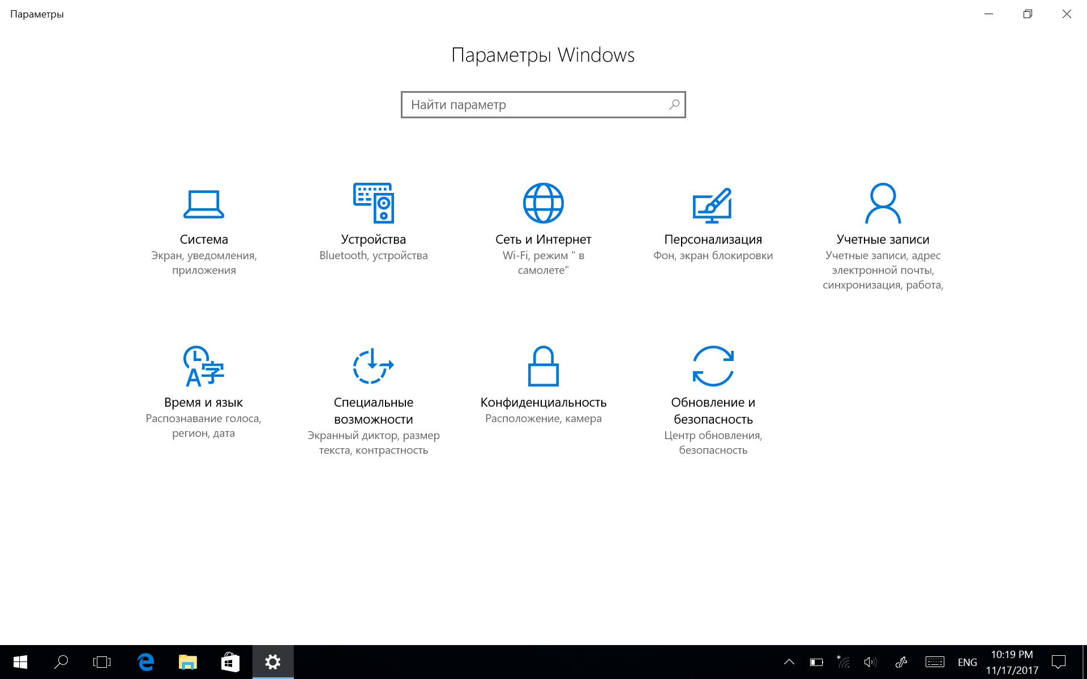Image resolution: width=1087 pixels, height=679 pixels.
Task: Focus the Найти параметр search field
Action: [x=543, y=105]
